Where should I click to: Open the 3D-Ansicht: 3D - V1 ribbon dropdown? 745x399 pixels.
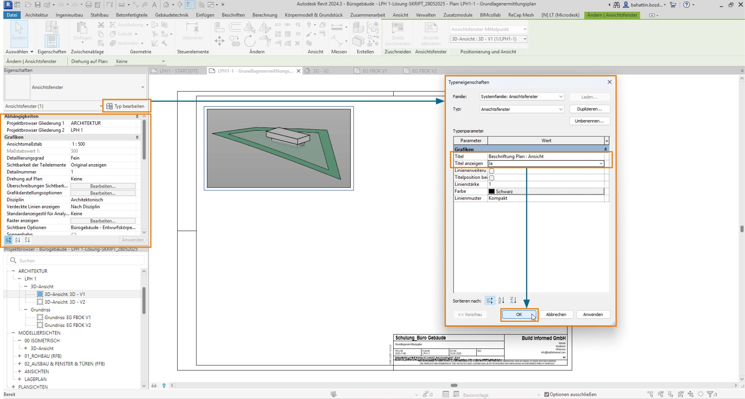tap(488, 39)
